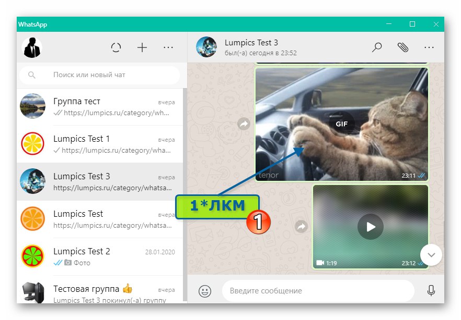Click the '28.01.2020' date label
The height and width of the screenshot is (320, 461).
click(x=160, y=252)
